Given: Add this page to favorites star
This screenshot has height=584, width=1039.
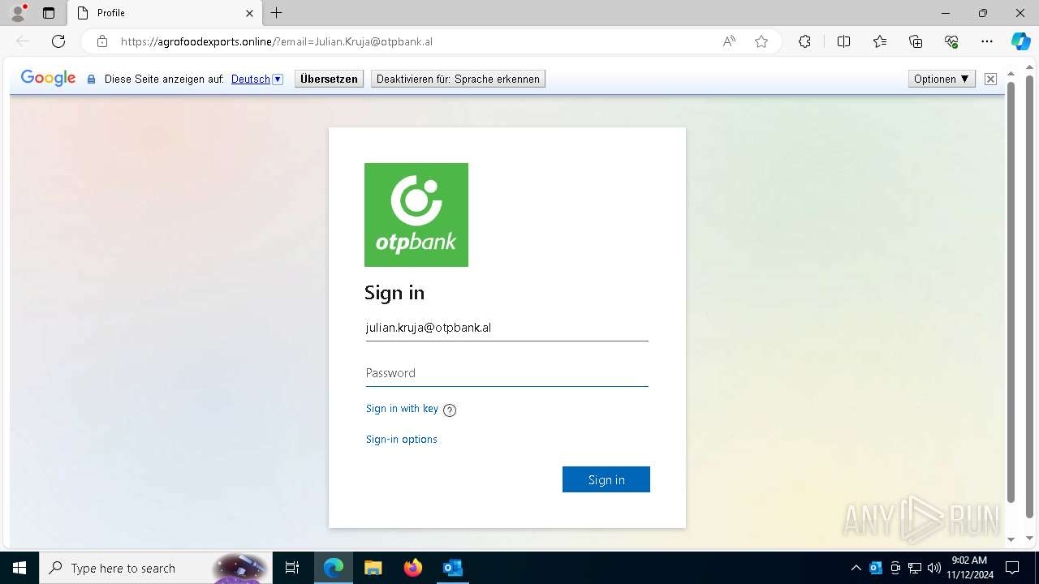Looking at the screenshot, I should coord(761,41).
